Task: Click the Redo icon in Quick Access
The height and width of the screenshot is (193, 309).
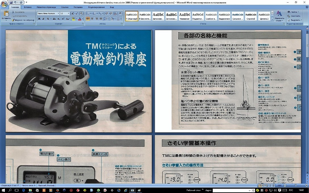Action: [x=21, y=2]
